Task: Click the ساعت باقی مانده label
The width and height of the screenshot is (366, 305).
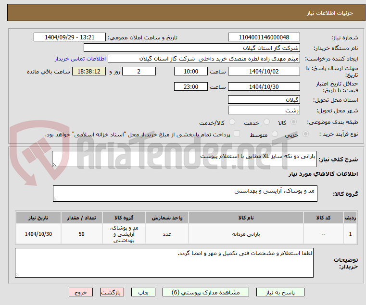Action: click(x=48, y=72)
